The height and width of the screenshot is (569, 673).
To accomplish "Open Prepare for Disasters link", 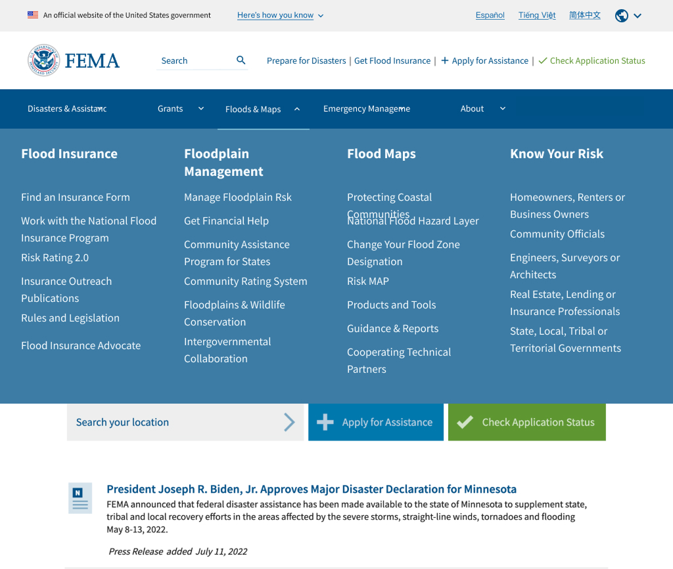I will click(x=306, y=61).
